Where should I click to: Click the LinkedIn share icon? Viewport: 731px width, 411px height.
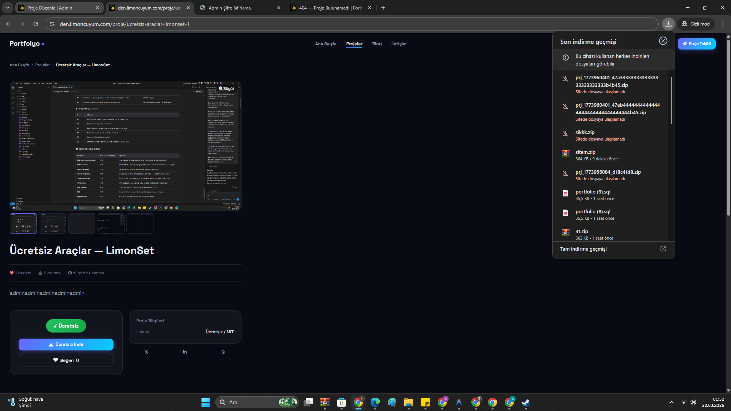tap(185, 352)
